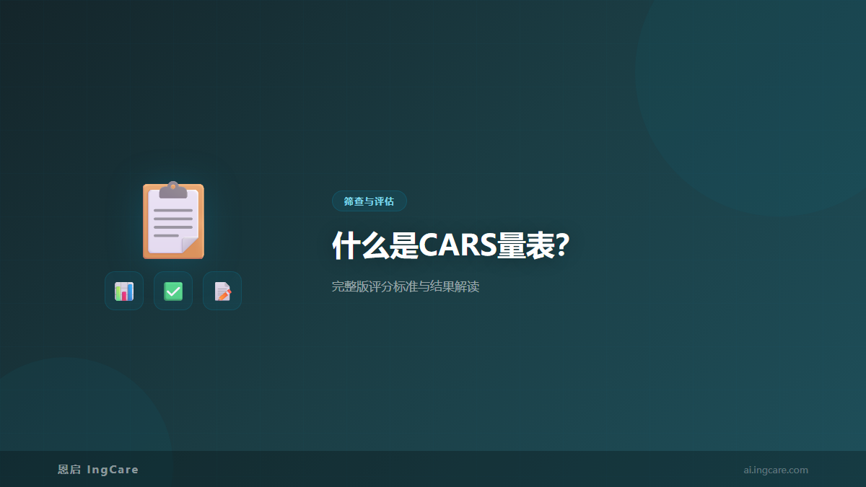Click the 恩启 IngCare brand text
This screenshot has width=866, height=487.
pos(98,470)
